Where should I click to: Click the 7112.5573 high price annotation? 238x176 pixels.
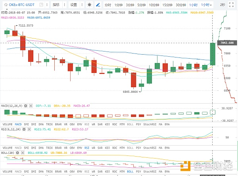26,25
